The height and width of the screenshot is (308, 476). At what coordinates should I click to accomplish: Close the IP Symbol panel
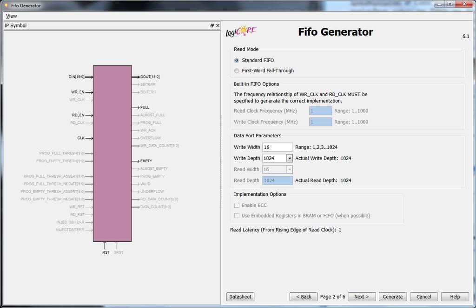218,26
